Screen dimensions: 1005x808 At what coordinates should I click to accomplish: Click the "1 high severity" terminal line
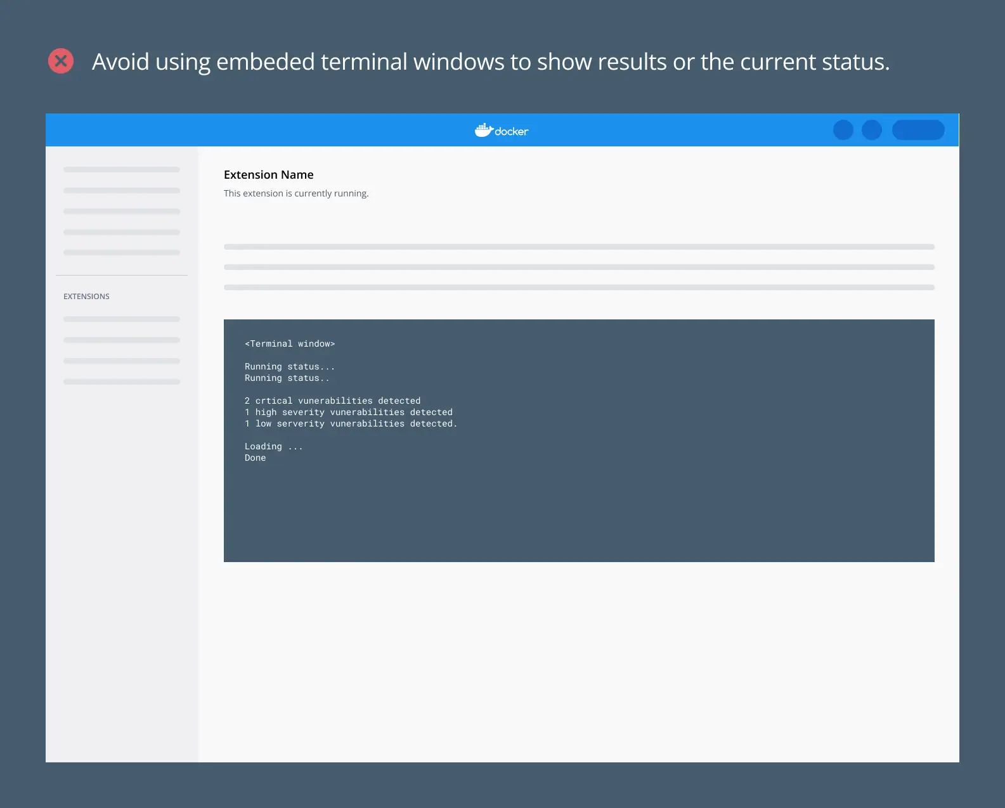[x=348, y=412]
